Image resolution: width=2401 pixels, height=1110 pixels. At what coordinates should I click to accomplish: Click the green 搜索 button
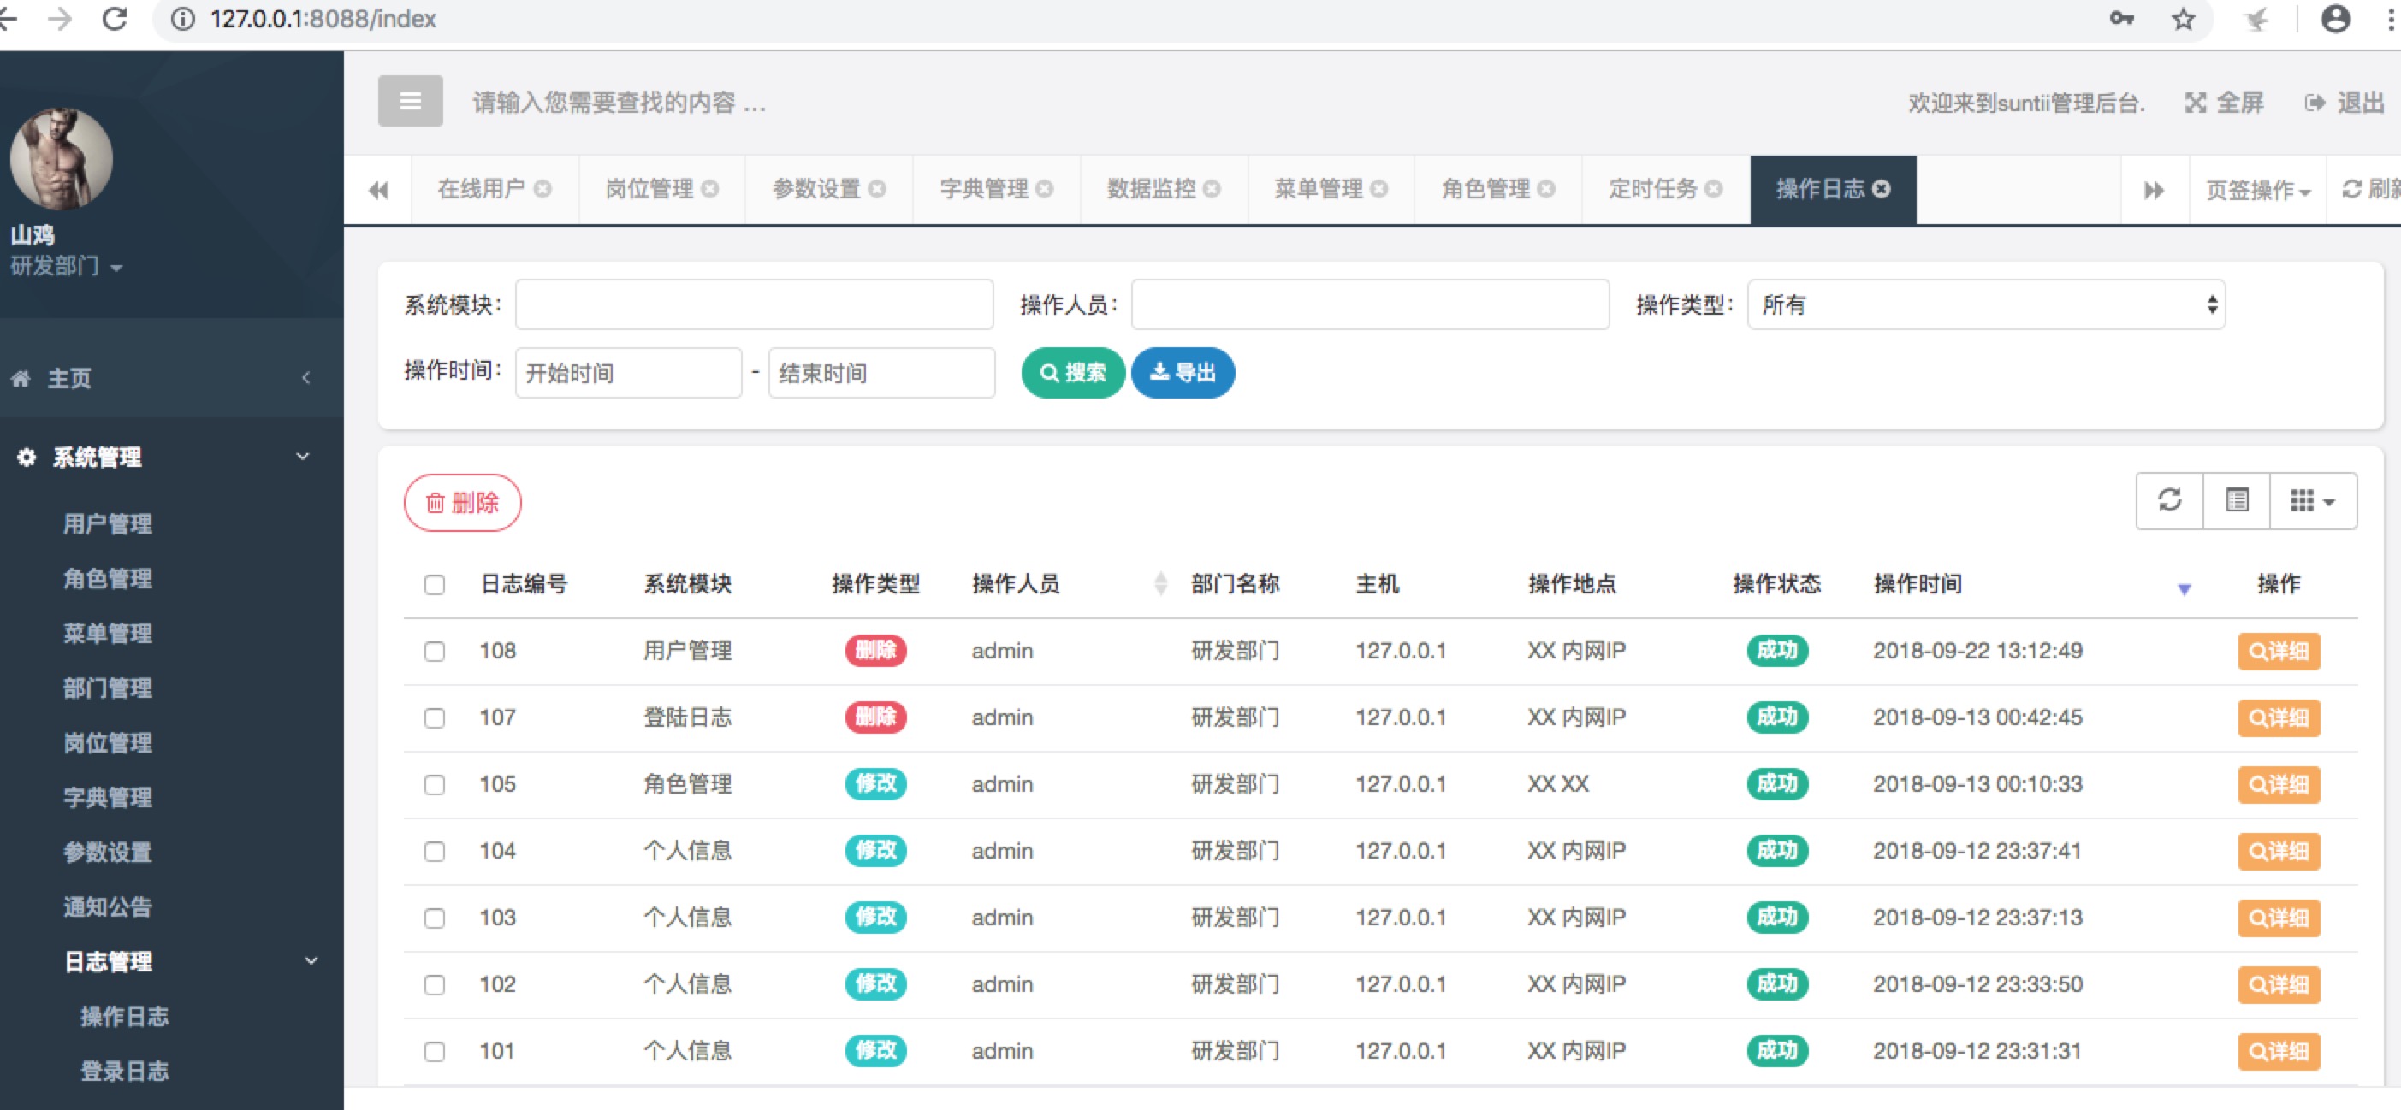[1072, 373]
